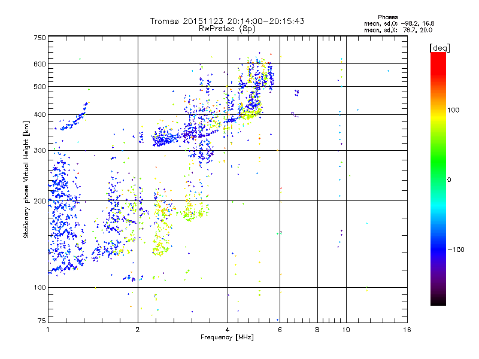Click the 'Stationary phase Virtual Height [km]' axis label
This screenshot has width=479, height=359.
click(26, 180)
